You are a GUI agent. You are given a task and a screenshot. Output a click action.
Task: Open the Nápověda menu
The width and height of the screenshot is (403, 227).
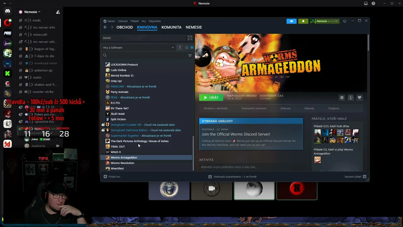(x=155, y=21)
